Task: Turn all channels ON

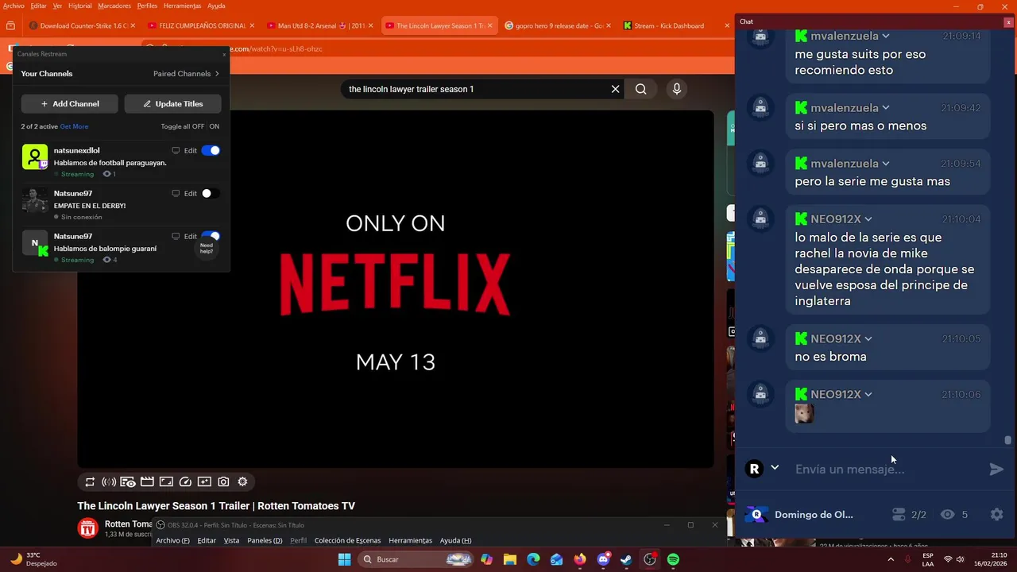Action: tap(215, 126)
